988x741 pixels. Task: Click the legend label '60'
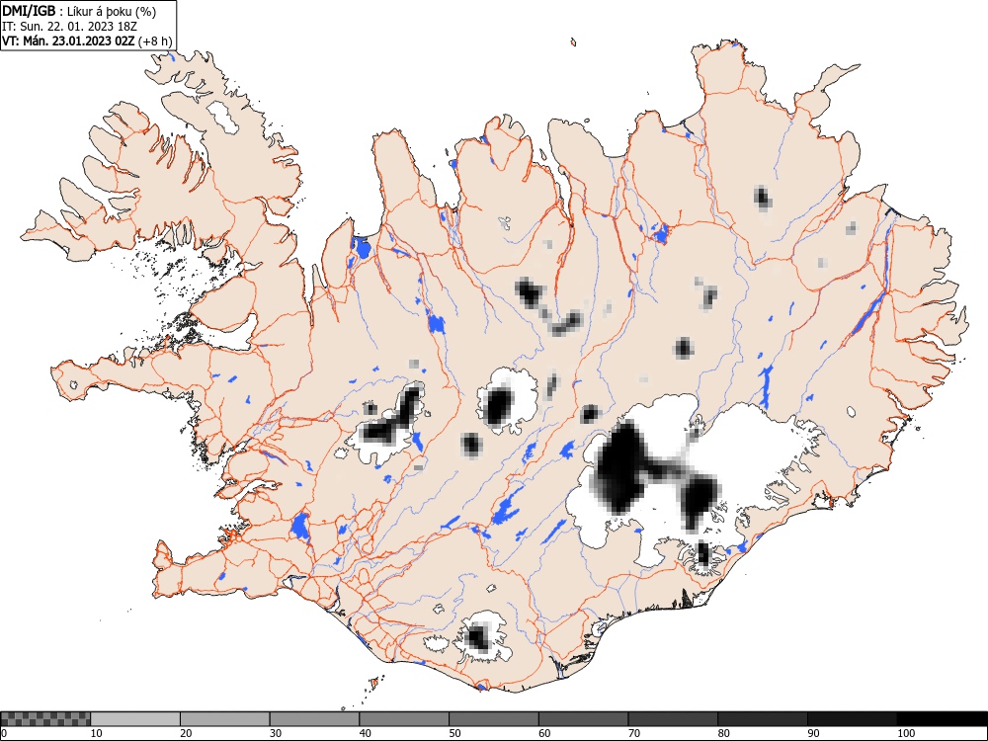tap(544, 733)
